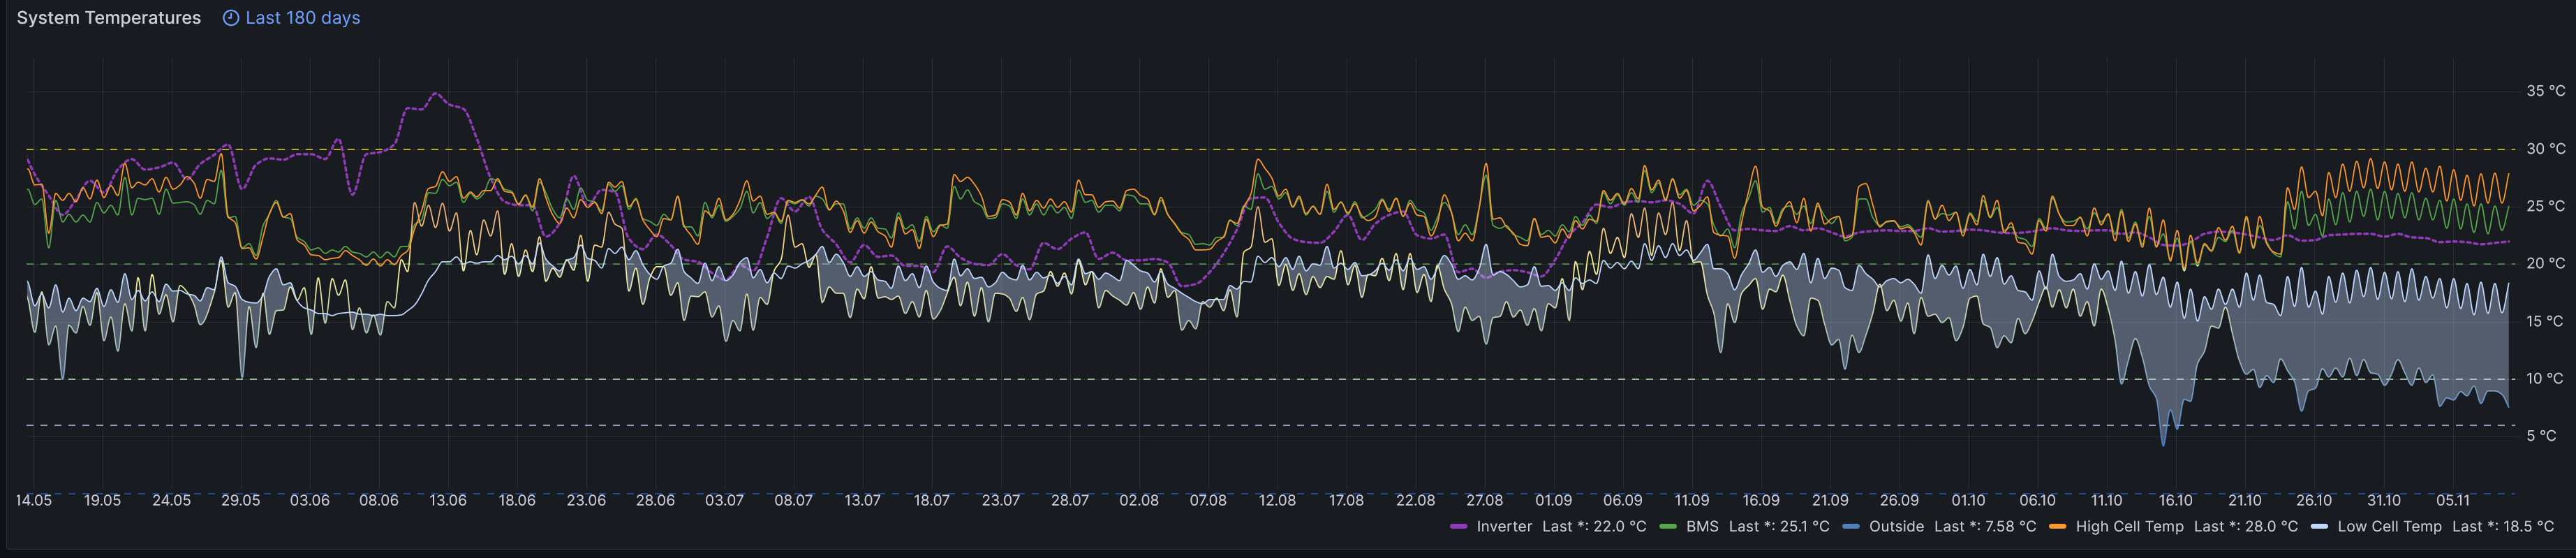Click the blue Outside series color marker

(x=1850, y=527)
